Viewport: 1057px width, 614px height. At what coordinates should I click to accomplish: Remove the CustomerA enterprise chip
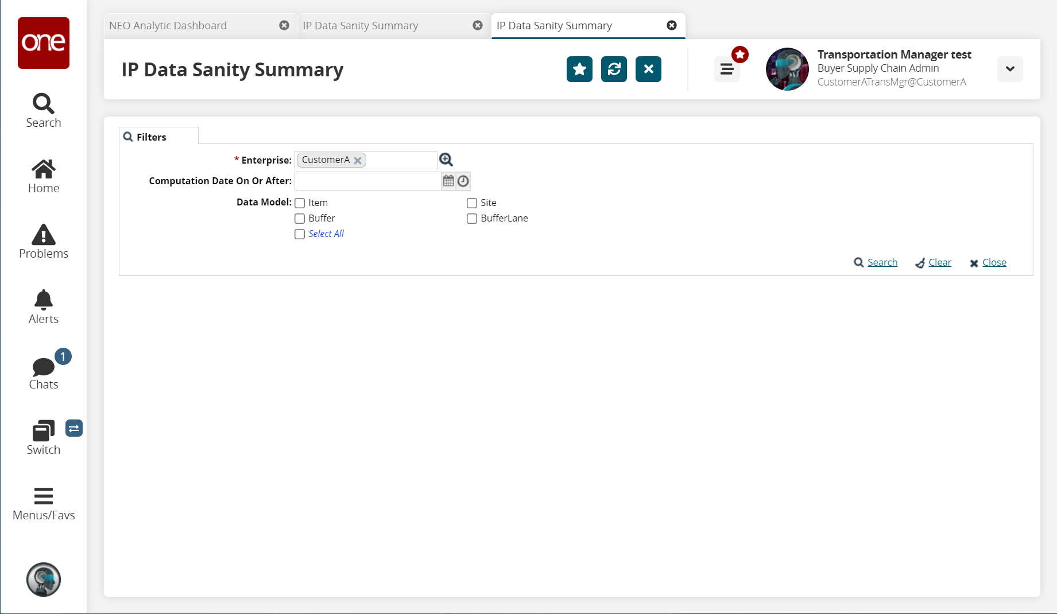(358, 160)
